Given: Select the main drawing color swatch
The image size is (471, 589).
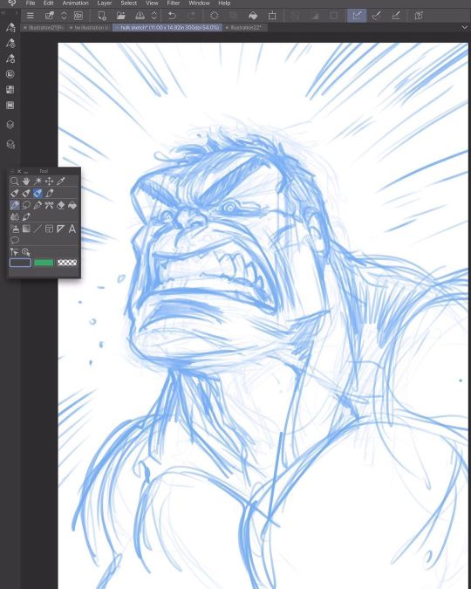Looking at the screenshot, I should point(20,263).
